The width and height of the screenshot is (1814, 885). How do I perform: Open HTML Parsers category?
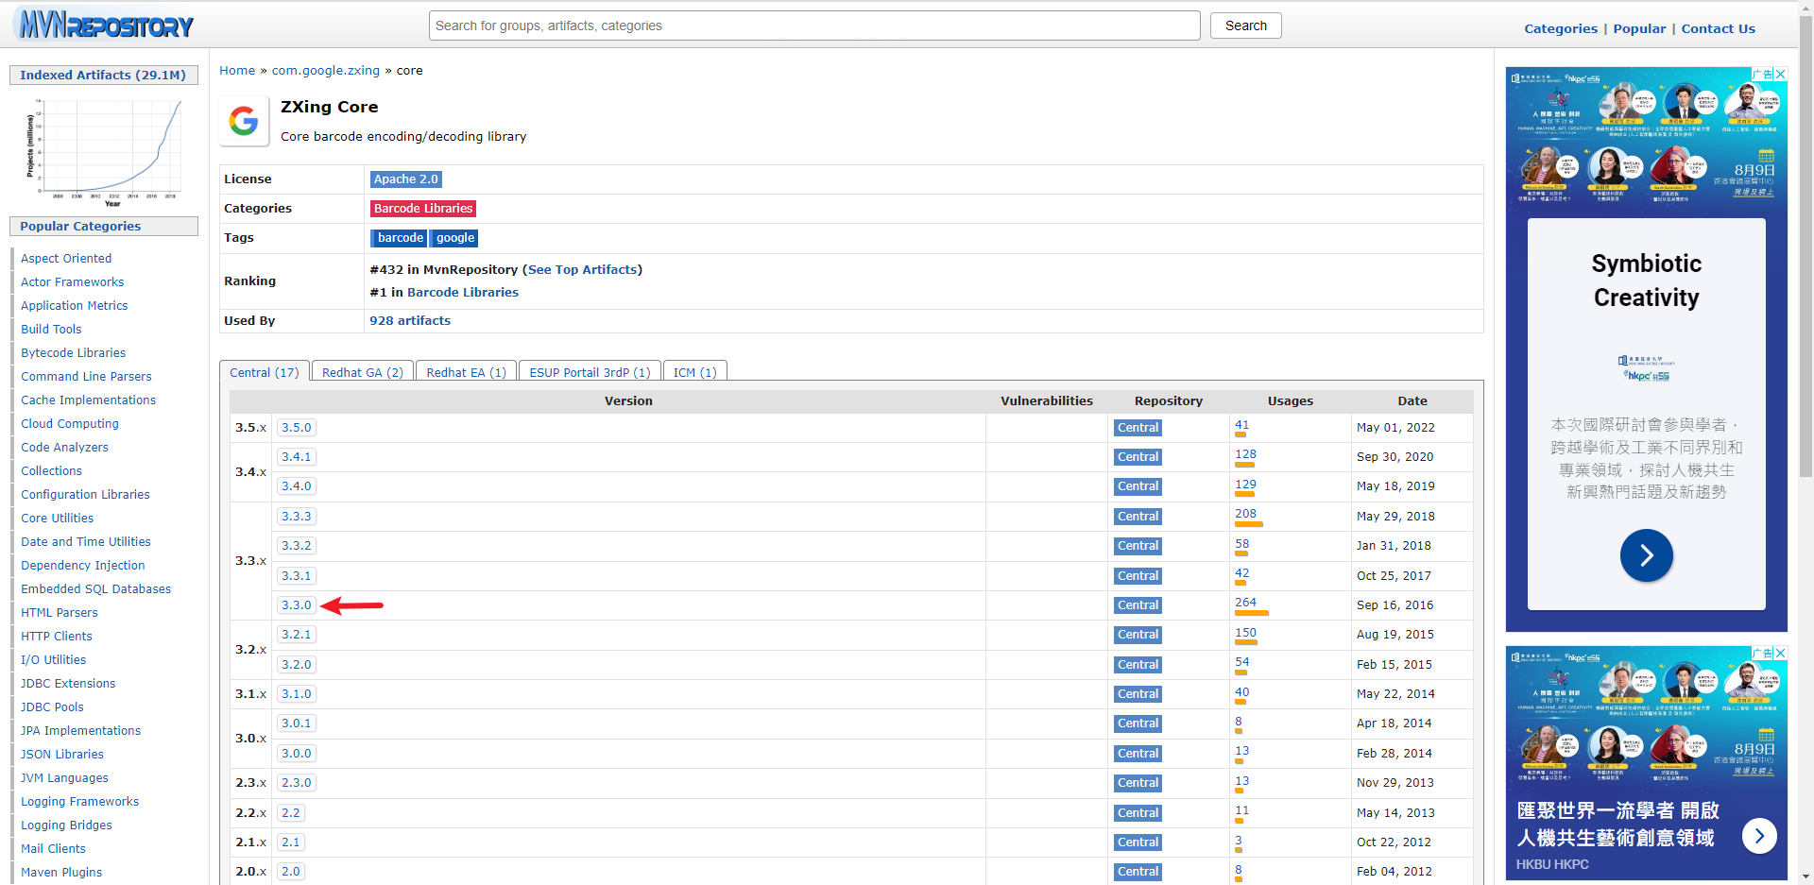coord(60,612)
